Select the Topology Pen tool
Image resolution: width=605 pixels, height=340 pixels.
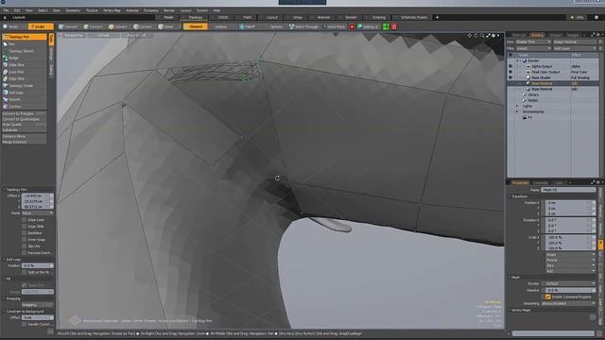25,37
